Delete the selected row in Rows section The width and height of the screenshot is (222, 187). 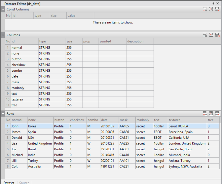tap(217, 113)
